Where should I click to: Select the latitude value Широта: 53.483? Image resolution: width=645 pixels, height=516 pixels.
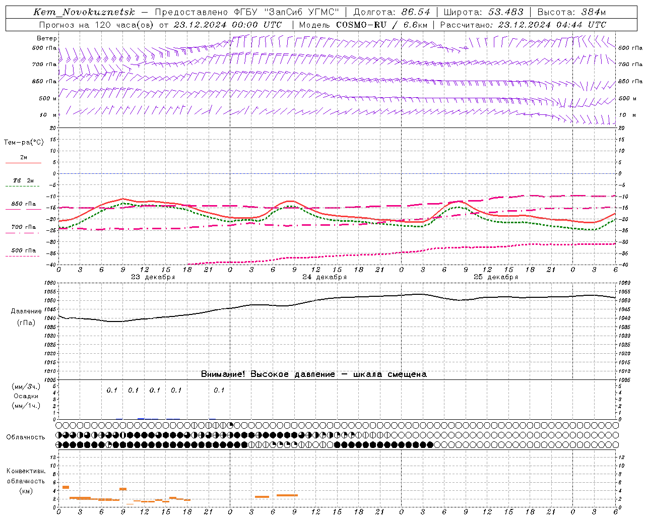(x=483, y=12)
